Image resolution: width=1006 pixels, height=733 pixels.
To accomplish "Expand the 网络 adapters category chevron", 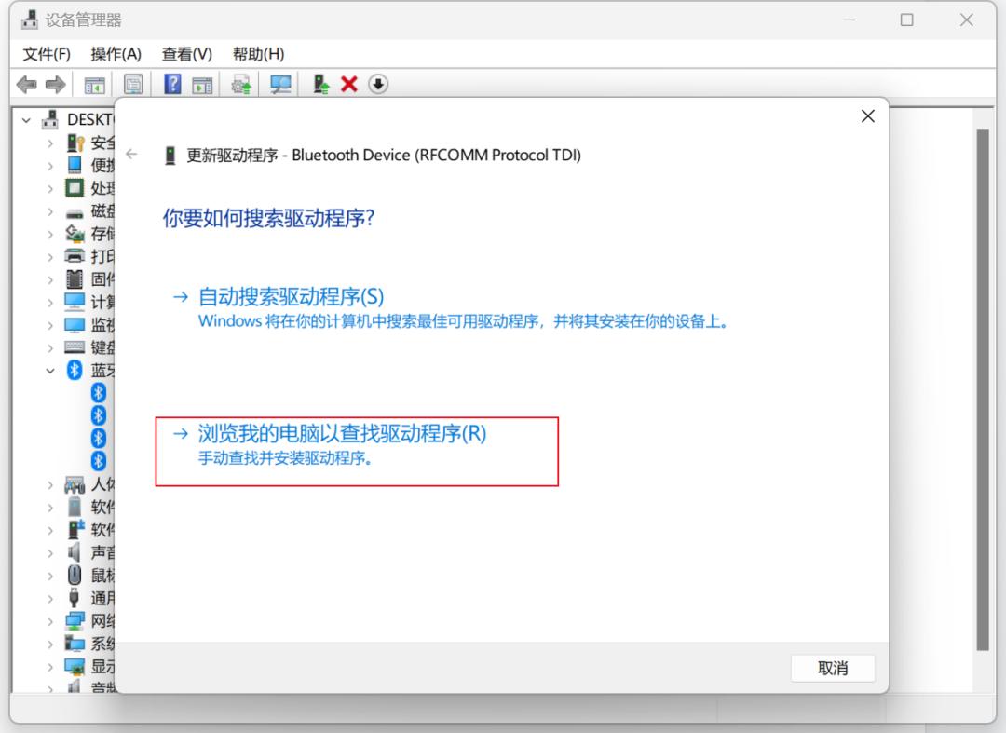I will 50,621.
